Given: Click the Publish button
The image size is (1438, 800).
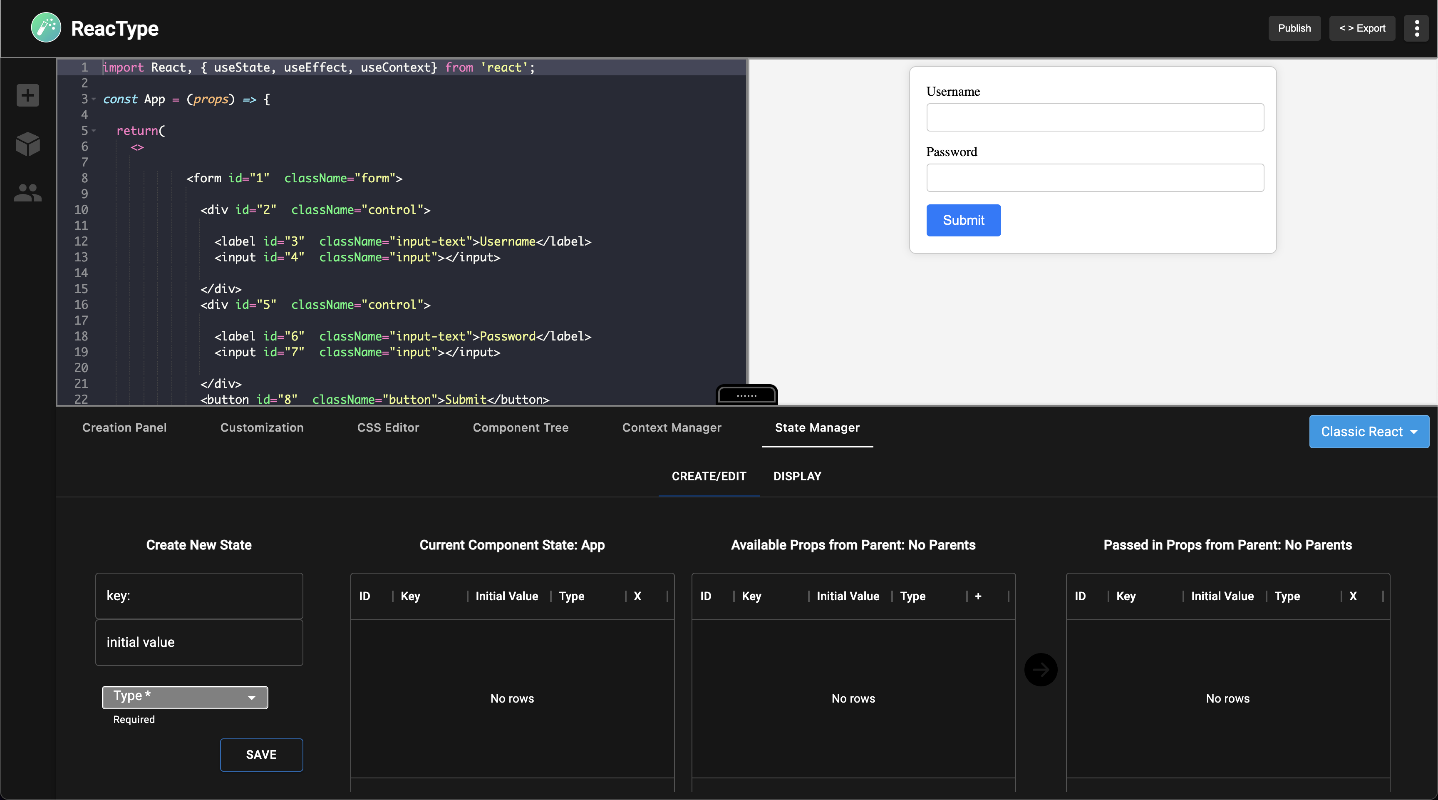Looking at the screenshot, I should [x=1294, y=28].
